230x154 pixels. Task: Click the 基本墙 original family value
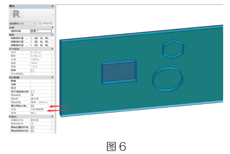tap(35, 99)
